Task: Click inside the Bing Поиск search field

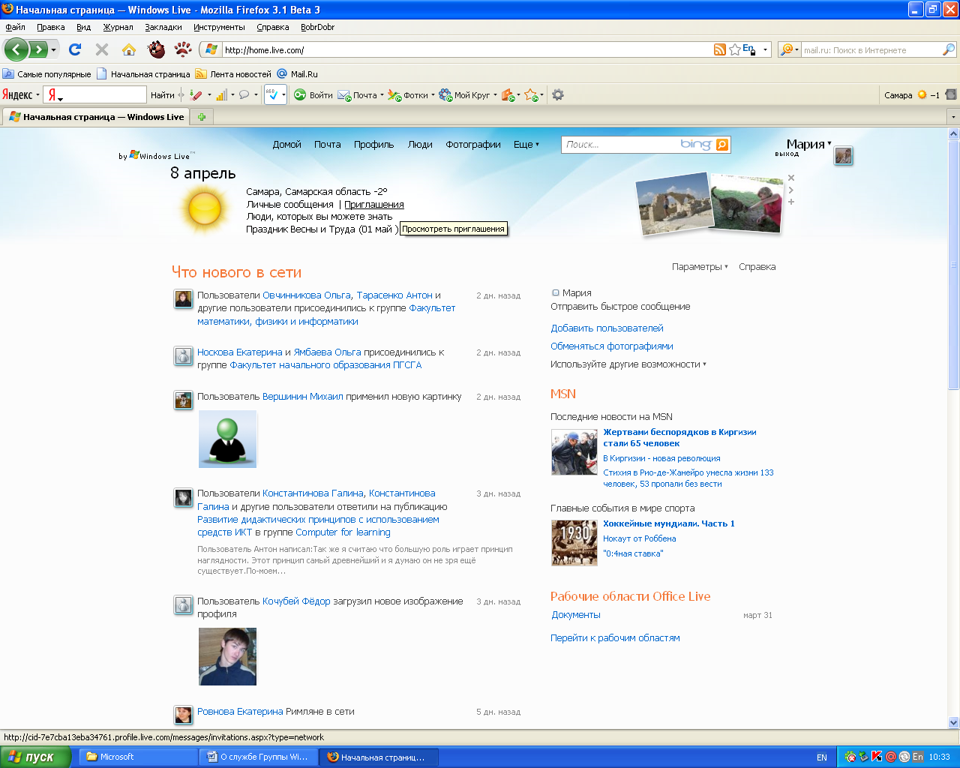Action: (x=621, y=145)
